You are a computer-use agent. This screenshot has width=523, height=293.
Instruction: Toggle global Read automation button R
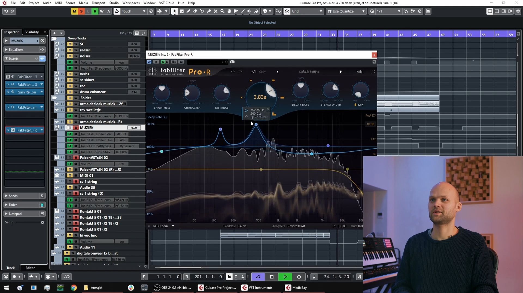95,11
